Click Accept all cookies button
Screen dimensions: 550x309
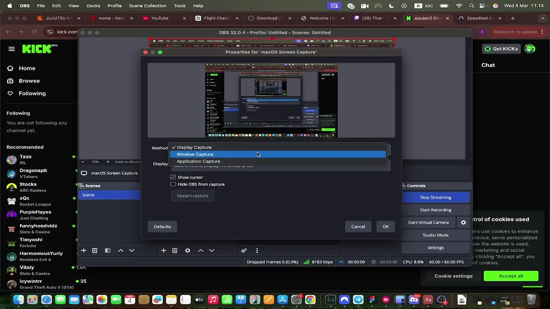click(511, 276)
